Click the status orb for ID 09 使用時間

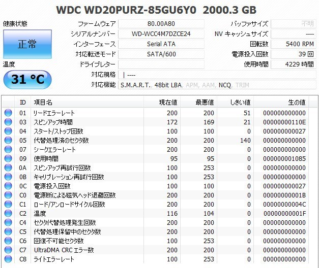point(8,158)
